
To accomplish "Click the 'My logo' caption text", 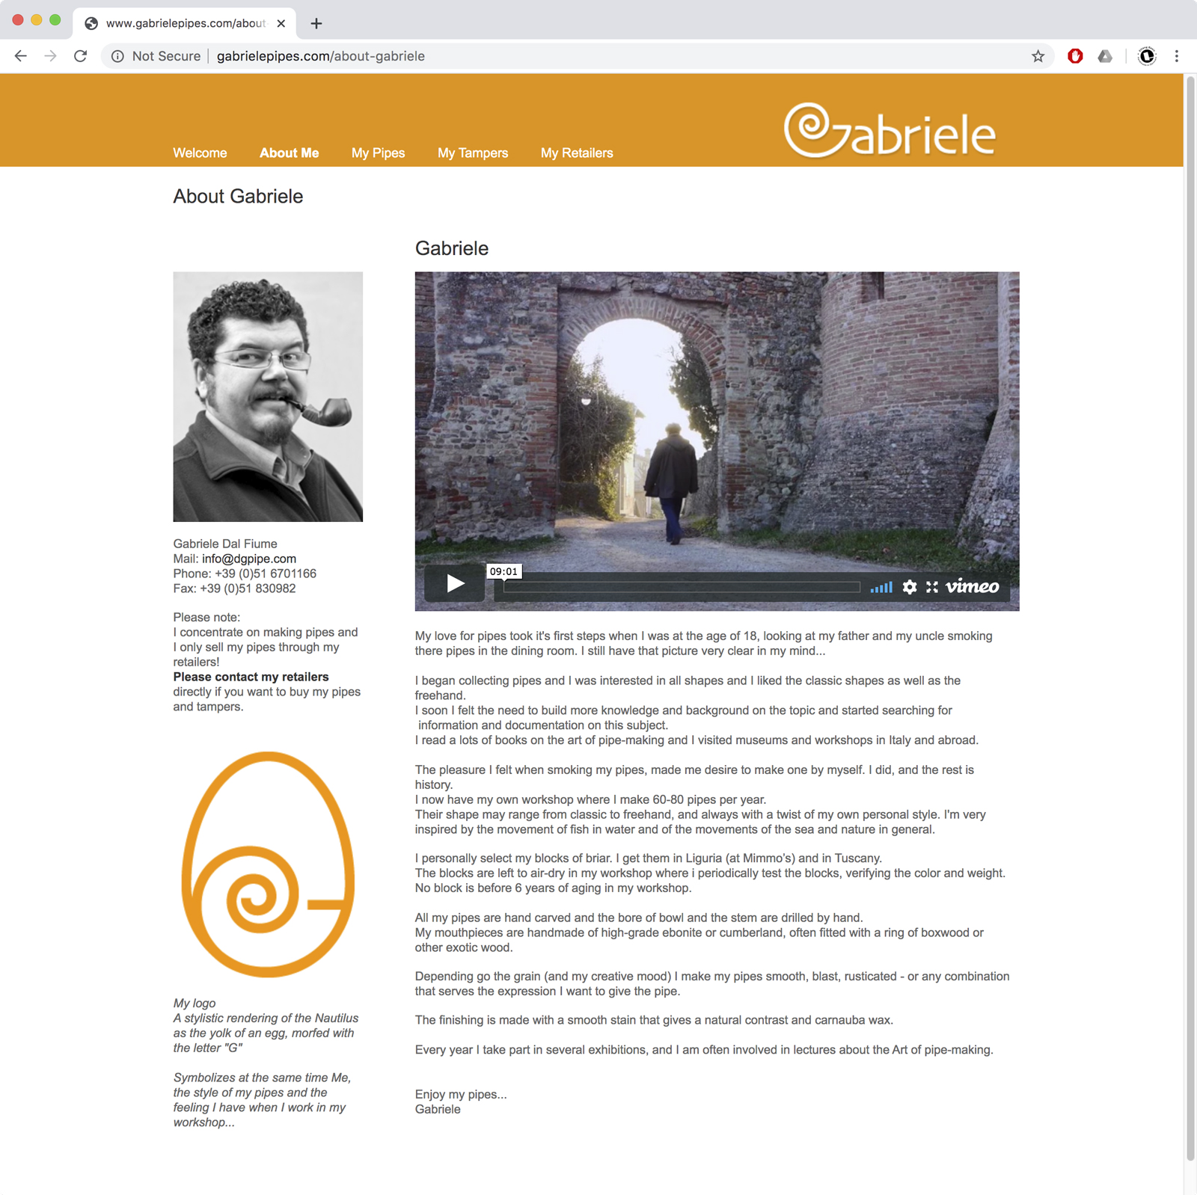I will tap(195, 1003).
